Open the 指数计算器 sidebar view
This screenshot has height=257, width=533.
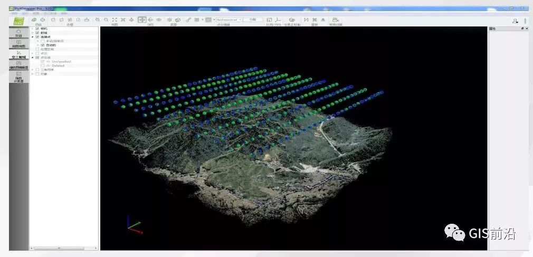click(x=18, y=77)
